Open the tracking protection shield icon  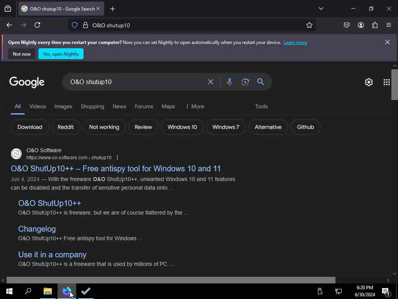pyautogui.click(x=74, y=25)
